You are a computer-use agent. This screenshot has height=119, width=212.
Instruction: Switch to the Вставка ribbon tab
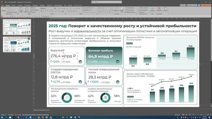[x=13, y=5]
